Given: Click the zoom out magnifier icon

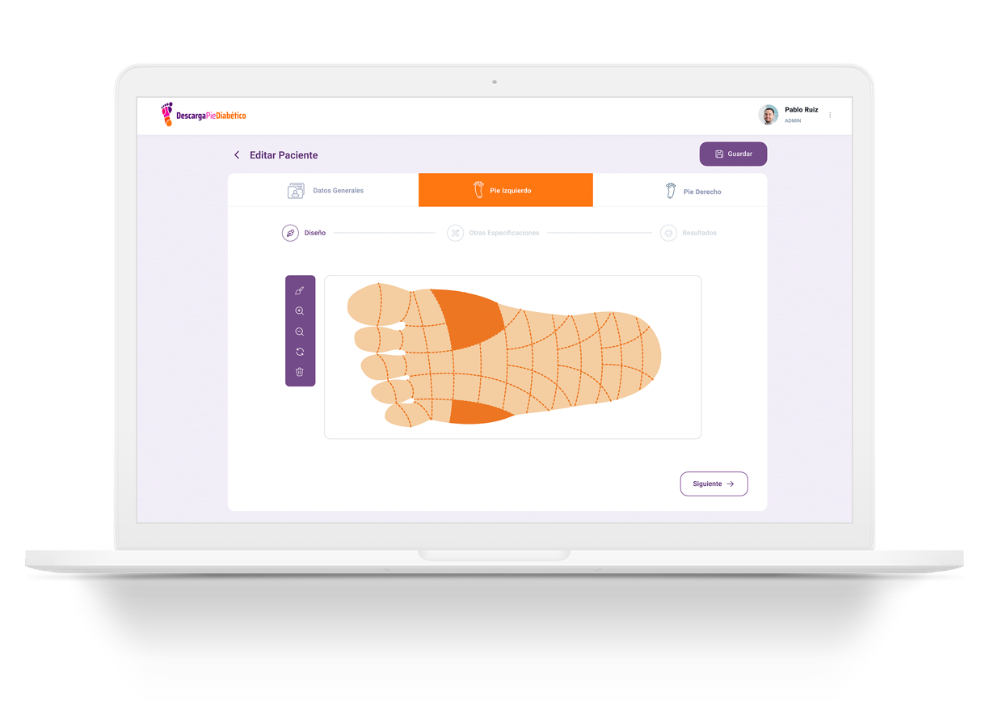Looking at the screenshot, I should tap(300, 331).
